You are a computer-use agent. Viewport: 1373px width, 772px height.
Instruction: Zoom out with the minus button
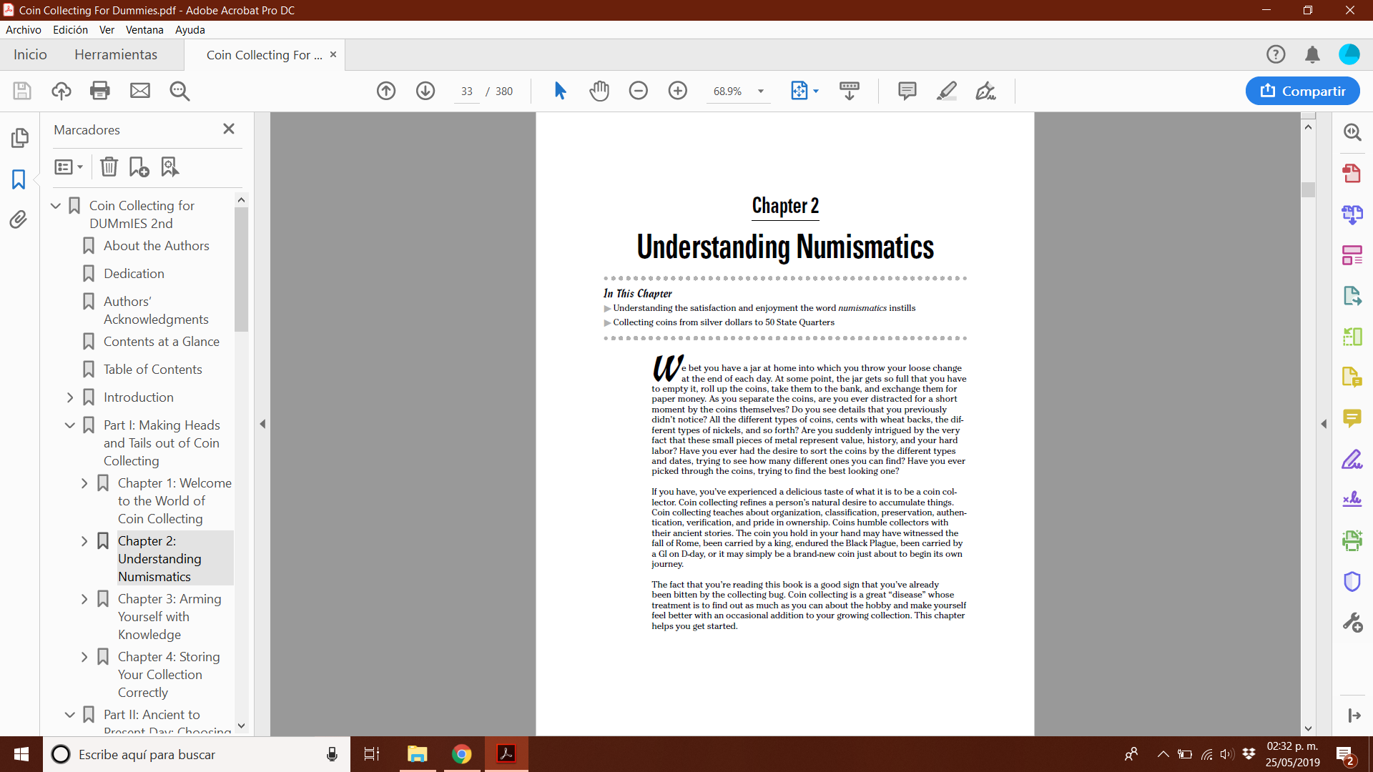point(639,91)
